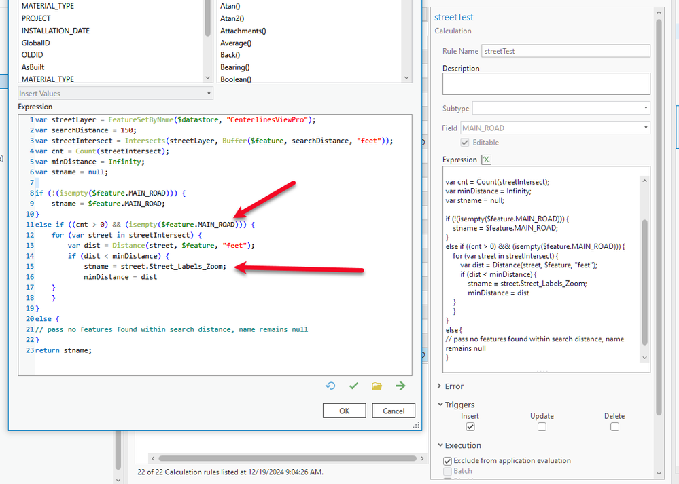
Task: Click the streetTest rule title
Action: coord(454,17)
